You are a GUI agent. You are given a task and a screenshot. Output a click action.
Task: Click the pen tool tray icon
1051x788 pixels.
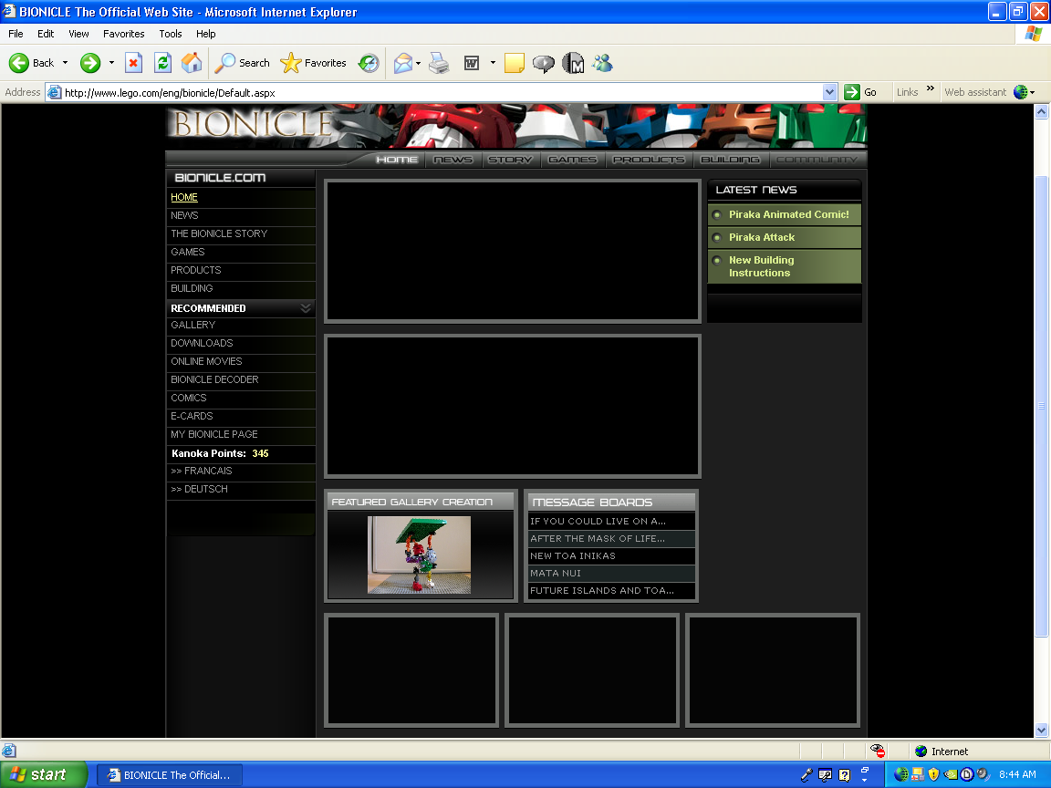pyautogui.click(x=807, y=775)
